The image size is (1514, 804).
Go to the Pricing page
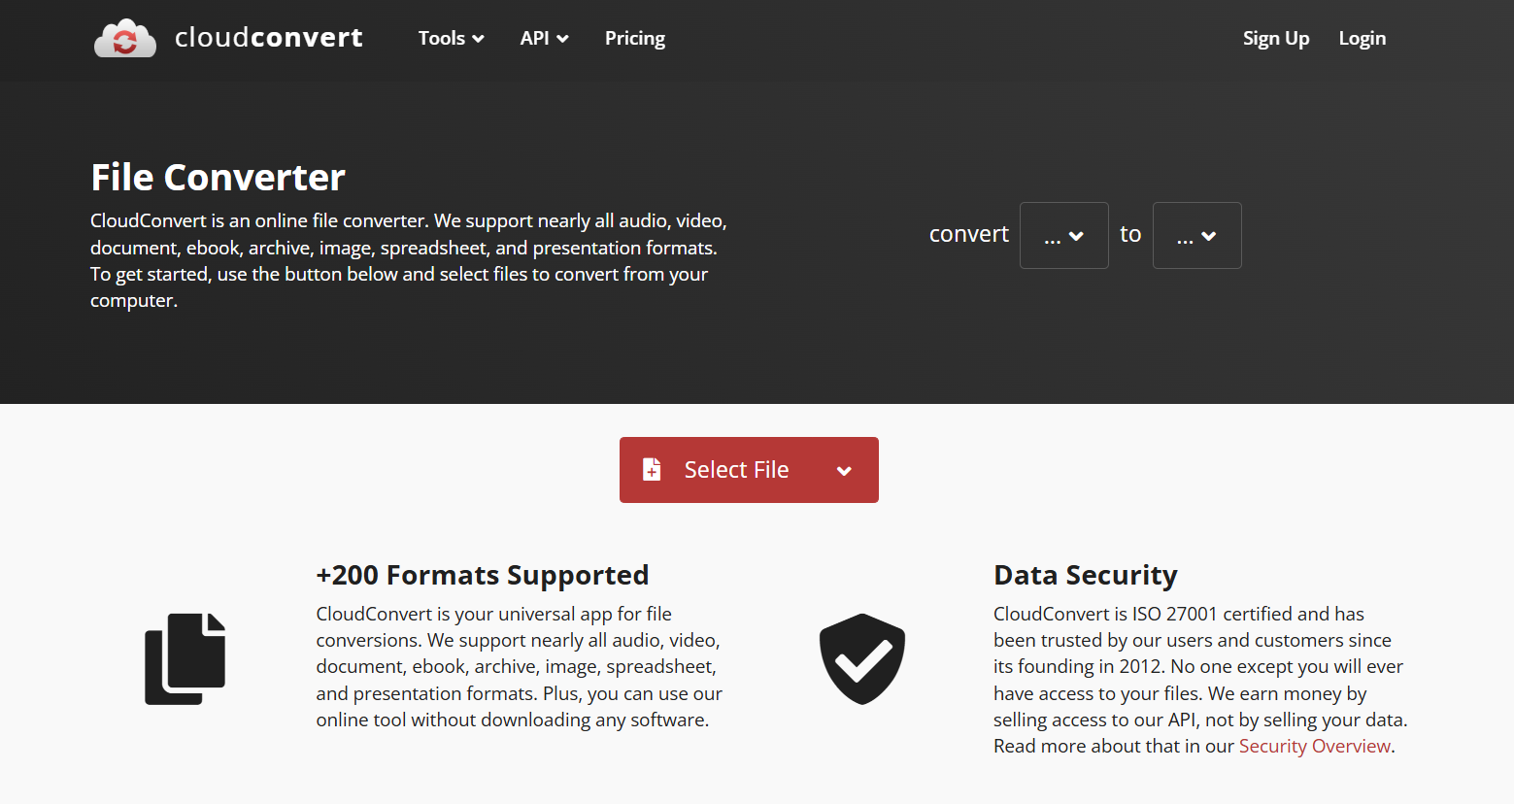click(635, 38)
